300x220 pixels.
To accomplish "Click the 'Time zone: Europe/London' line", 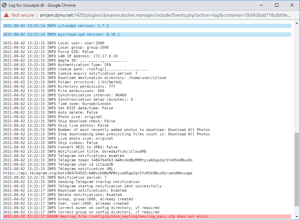I will (57, 104).
